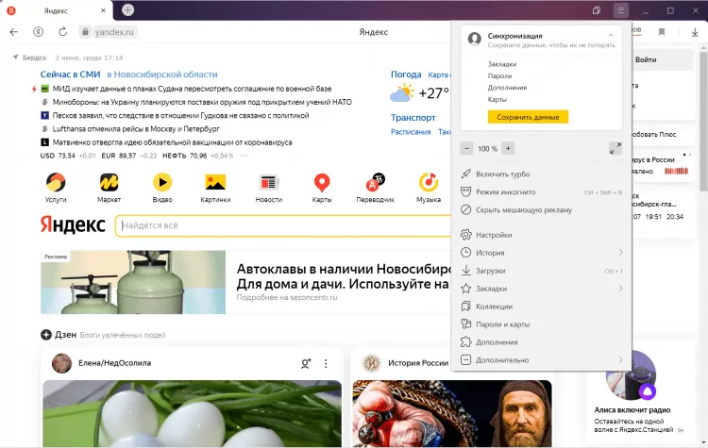Open the Видео service icon
The height and width of the screenshot is (448, 708).
pyautogui.click(x=162, y=183)
